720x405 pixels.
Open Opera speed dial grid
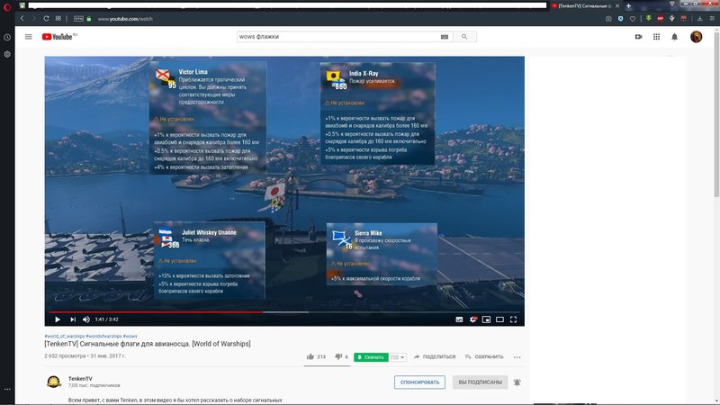(58, 18)
